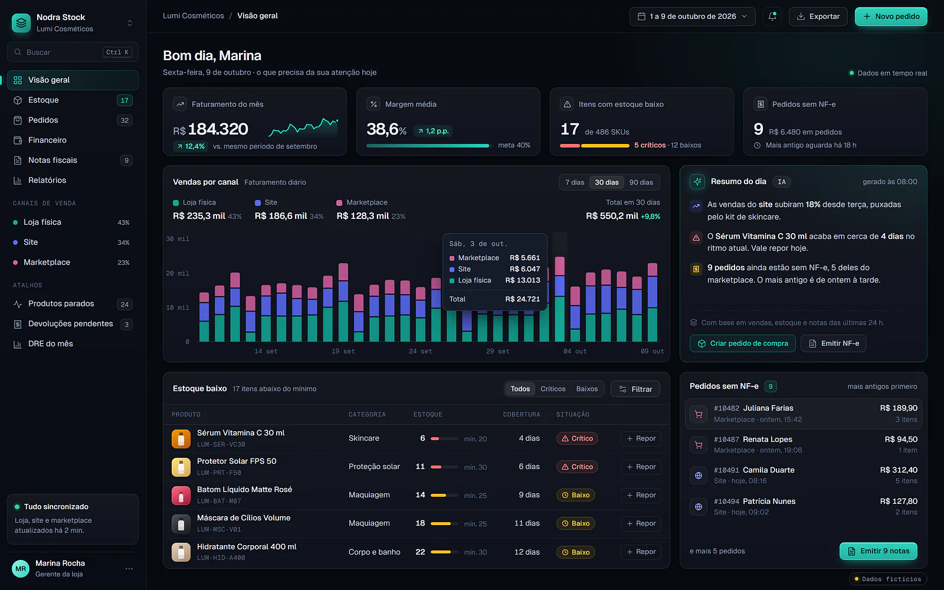The height and width of the screenshot is (590, 944).
Task: Click the Resumo do dia sparkle icon
Action: (697, 182)
